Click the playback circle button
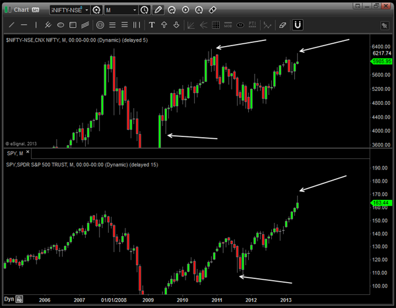396x308 pixels. tap(185, 10)
